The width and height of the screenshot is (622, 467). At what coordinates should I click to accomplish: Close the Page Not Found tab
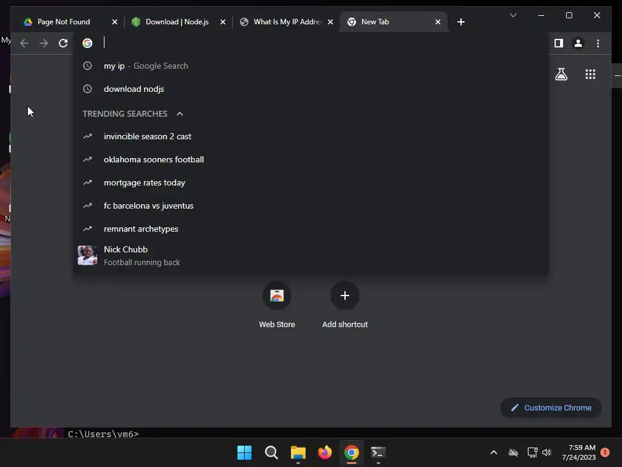115,22
